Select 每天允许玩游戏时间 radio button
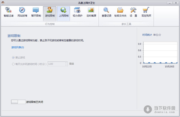This screenshot has height=117, width=180. click(x=13, y=64)
